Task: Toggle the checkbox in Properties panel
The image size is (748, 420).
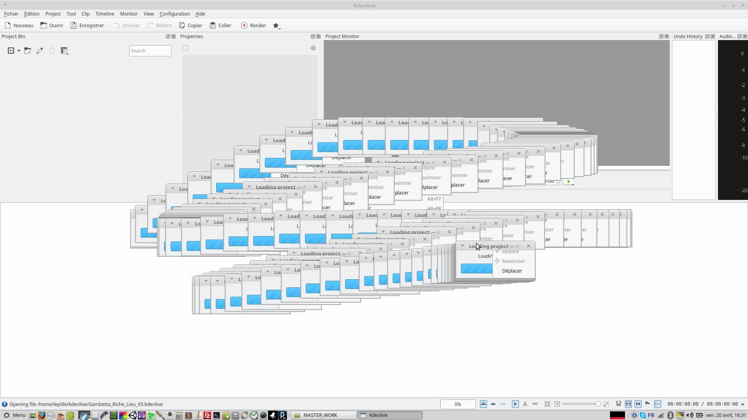Action: tap(185, 48)
